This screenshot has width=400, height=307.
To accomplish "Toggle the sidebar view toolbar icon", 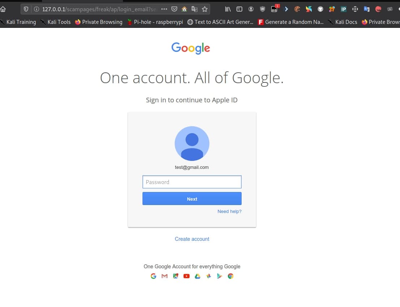I will point(239,9).
